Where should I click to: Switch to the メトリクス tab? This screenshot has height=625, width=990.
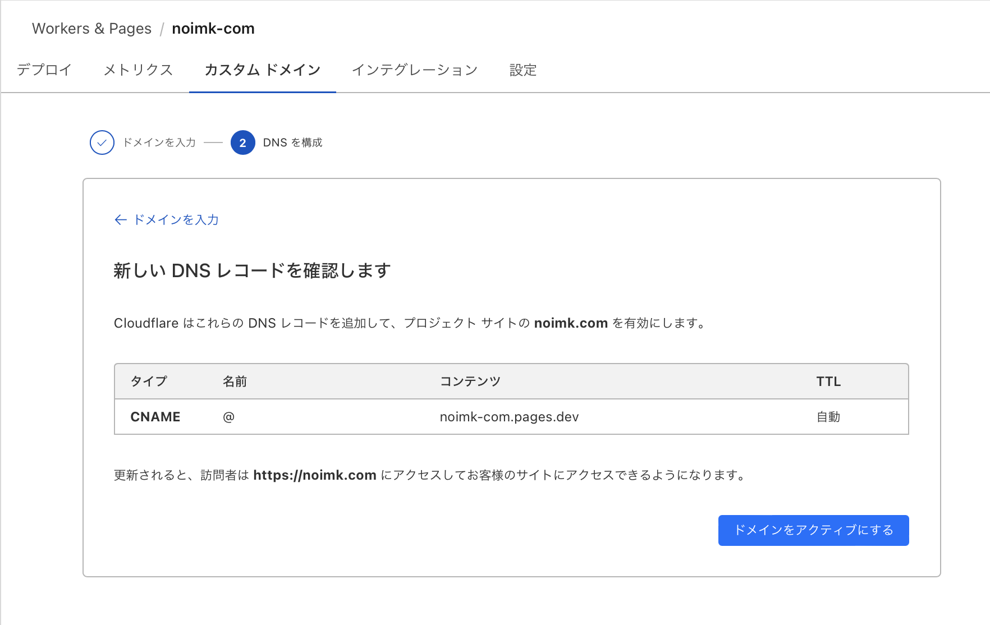tap(138, 70)
